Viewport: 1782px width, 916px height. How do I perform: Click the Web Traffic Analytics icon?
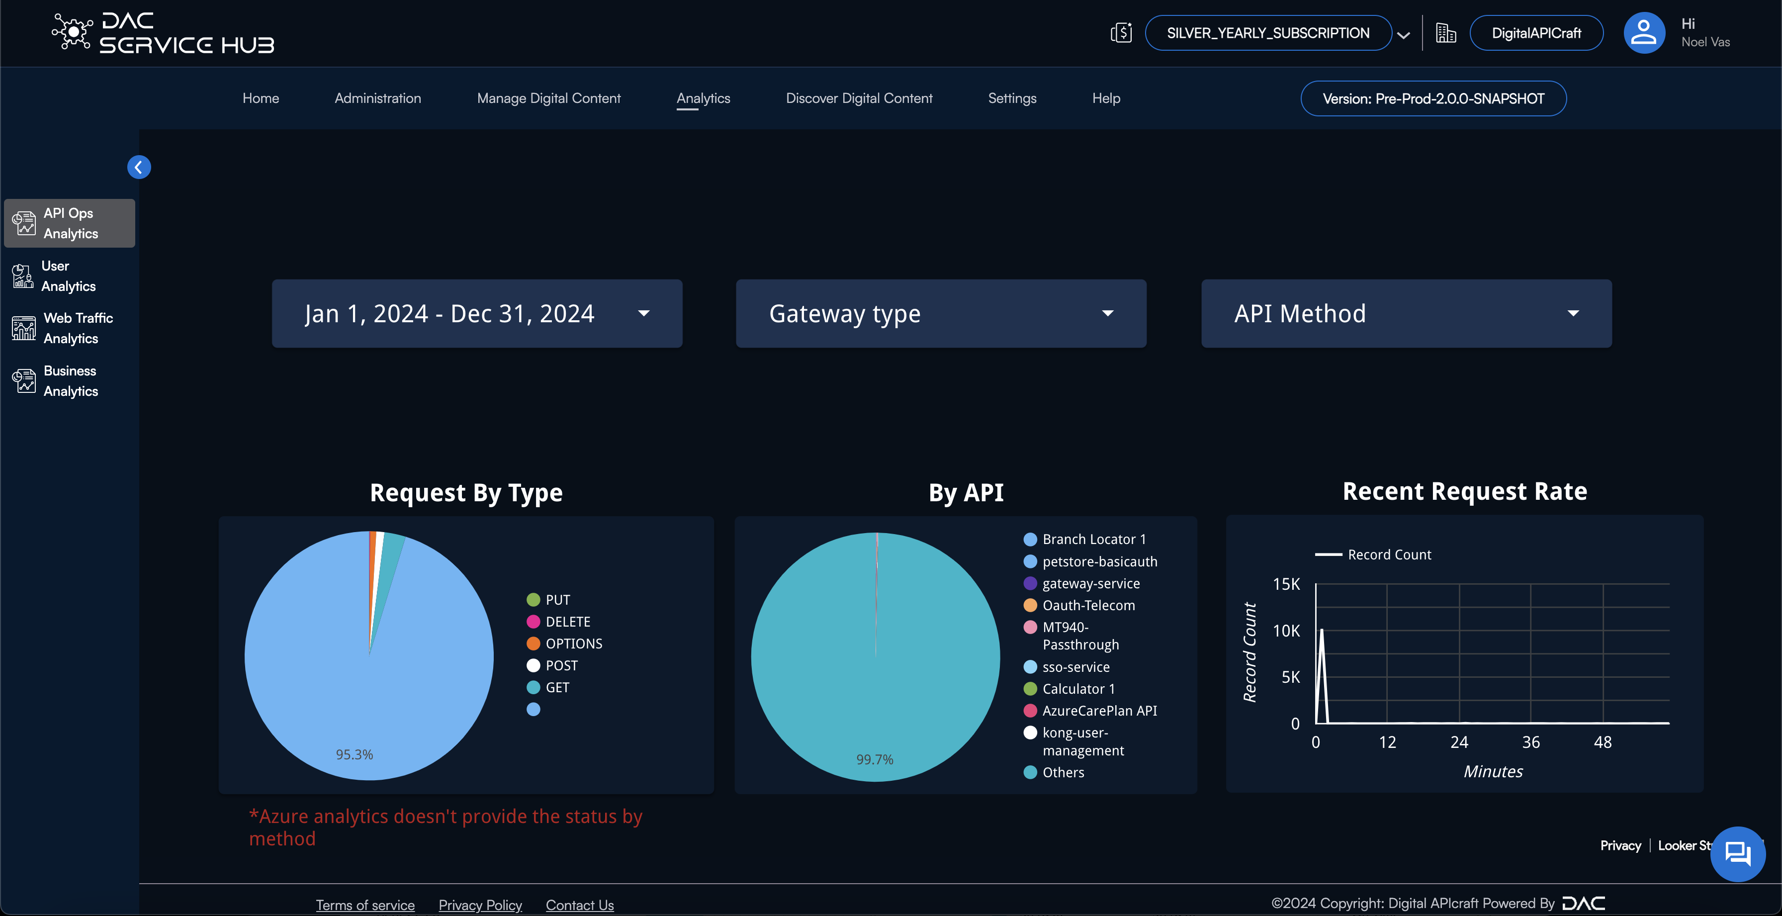click(x=24, y=328)
